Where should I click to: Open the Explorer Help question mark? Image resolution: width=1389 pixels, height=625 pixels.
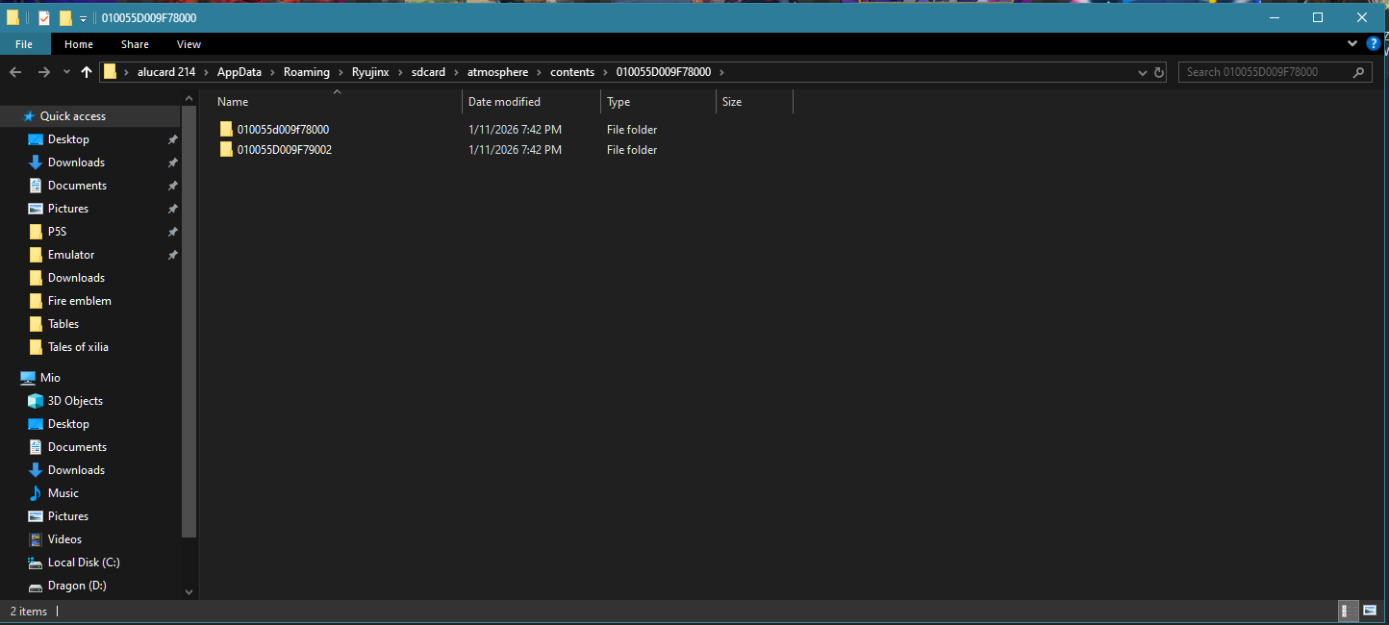(x=1375, y=44)
